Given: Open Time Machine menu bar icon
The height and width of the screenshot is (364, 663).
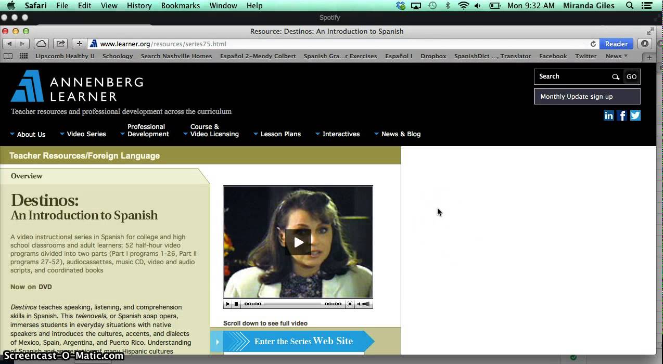Looking at the screenshot, I should pos(432,6).
